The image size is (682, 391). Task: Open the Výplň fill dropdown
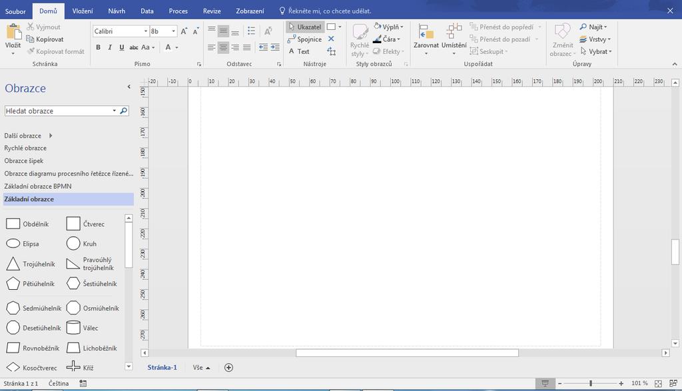click(x=389, y=27)
